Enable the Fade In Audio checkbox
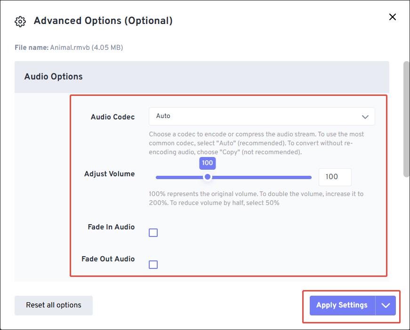The width and height of the screenshot is (410, 330). pos(153,232)
